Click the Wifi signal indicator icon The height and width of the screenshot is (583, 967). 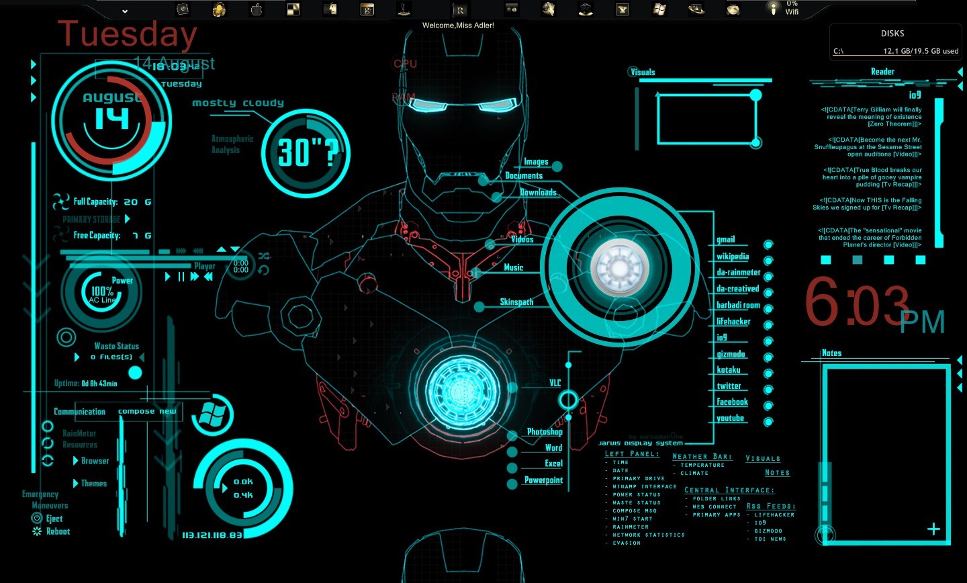click(774, 8)
